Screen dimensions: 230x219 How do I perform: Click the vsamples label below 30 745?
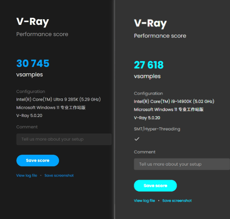coord(29,75)
